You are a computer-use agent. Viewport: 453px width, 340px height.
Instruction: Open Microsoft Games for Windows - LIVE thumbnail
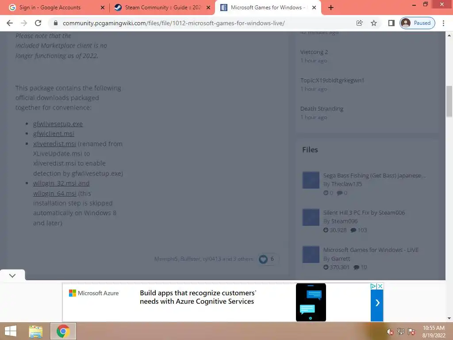(x=311, y=255)
